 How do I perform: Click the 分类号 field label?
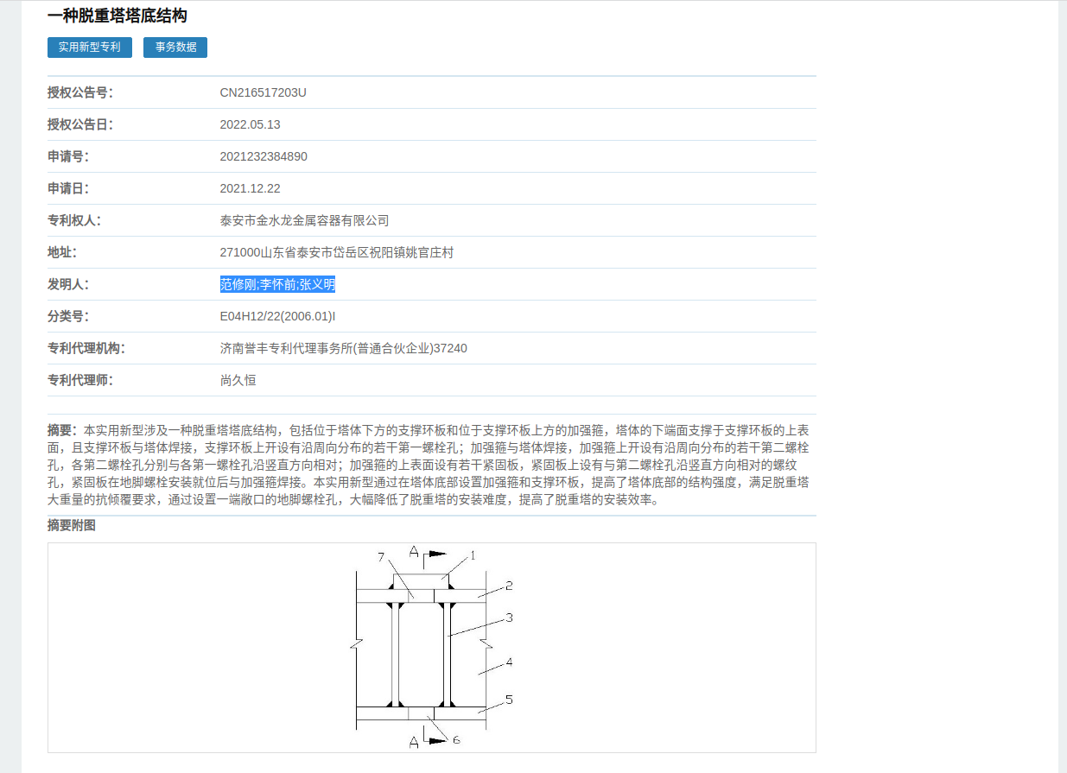click(68, 316)
